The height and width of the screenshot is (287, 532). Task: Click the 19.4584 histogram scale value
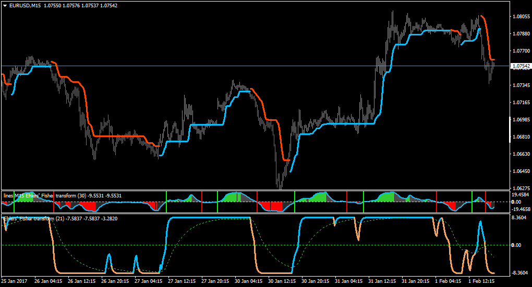point(521,194)
